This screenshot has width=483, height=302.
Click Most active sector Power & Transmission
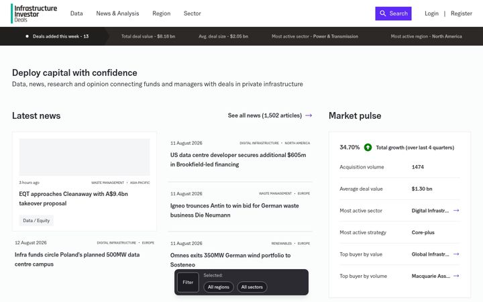tap(315, 36)
